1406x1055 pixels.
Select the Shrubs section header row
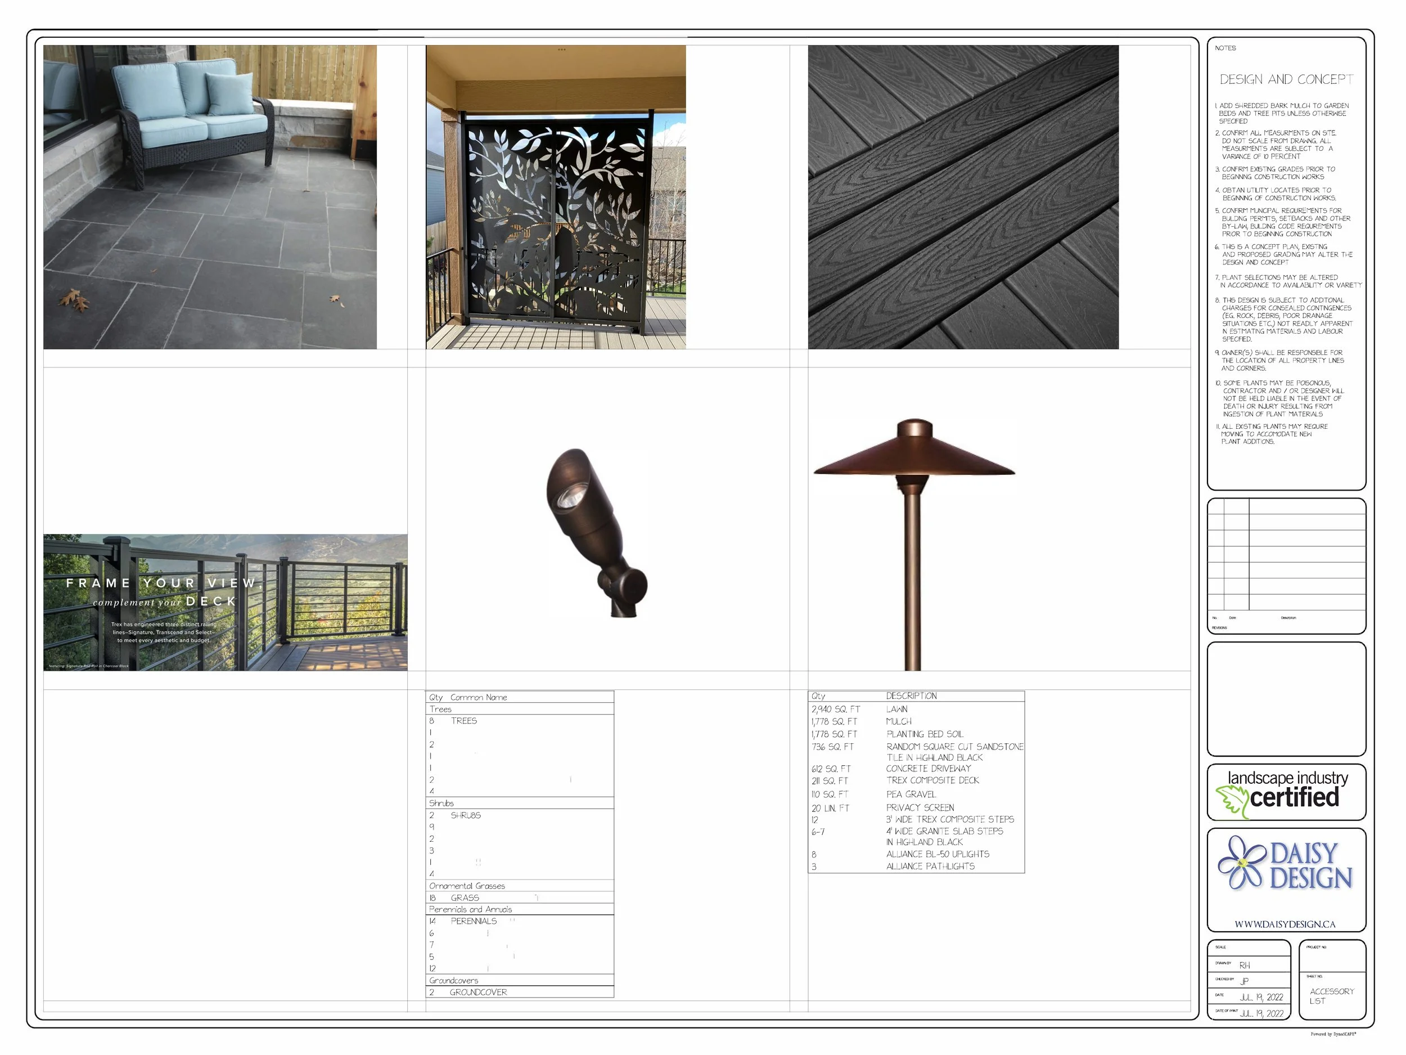441,803
